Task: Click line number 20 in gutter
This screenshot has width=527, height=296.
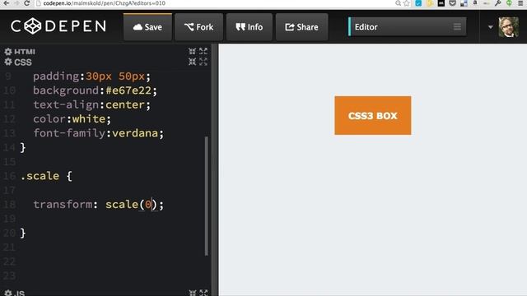Action: [x=9, y=233]
